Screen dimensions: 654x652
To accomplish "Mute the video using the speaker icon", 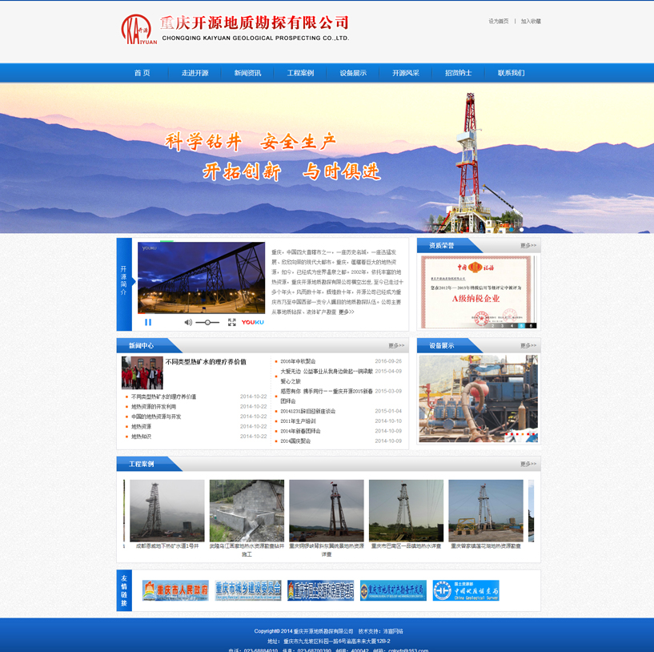I will point(188,322).
